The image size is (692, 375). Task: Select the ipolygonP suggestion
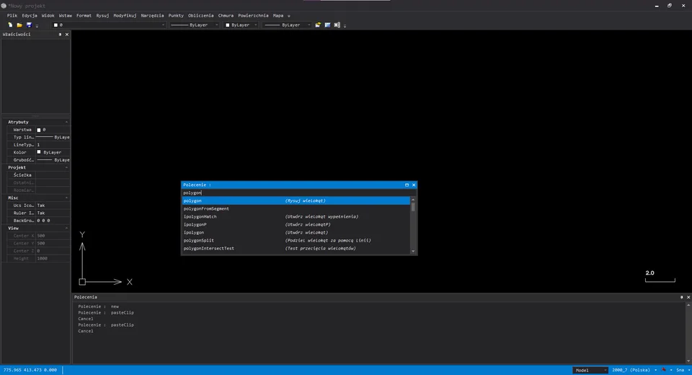296,225
